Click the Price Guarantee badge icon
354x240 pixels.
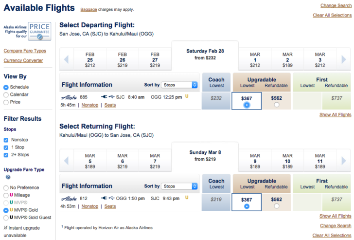click(39, 31)
